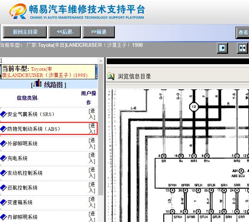The image size is (249, 222).
Task: Click the right-arrow panel toggle icon
Action: click(x=222, y=48)
